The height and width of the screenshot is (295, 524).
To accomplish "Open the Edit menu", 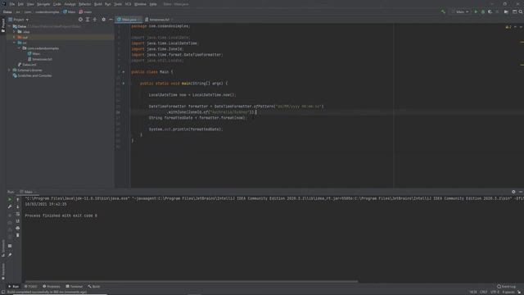I will [x=20, y=4].
